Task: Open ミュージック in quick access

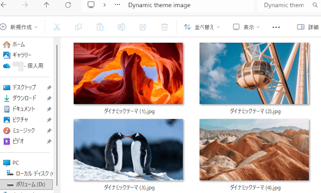Action: click(x=19, y=130)
